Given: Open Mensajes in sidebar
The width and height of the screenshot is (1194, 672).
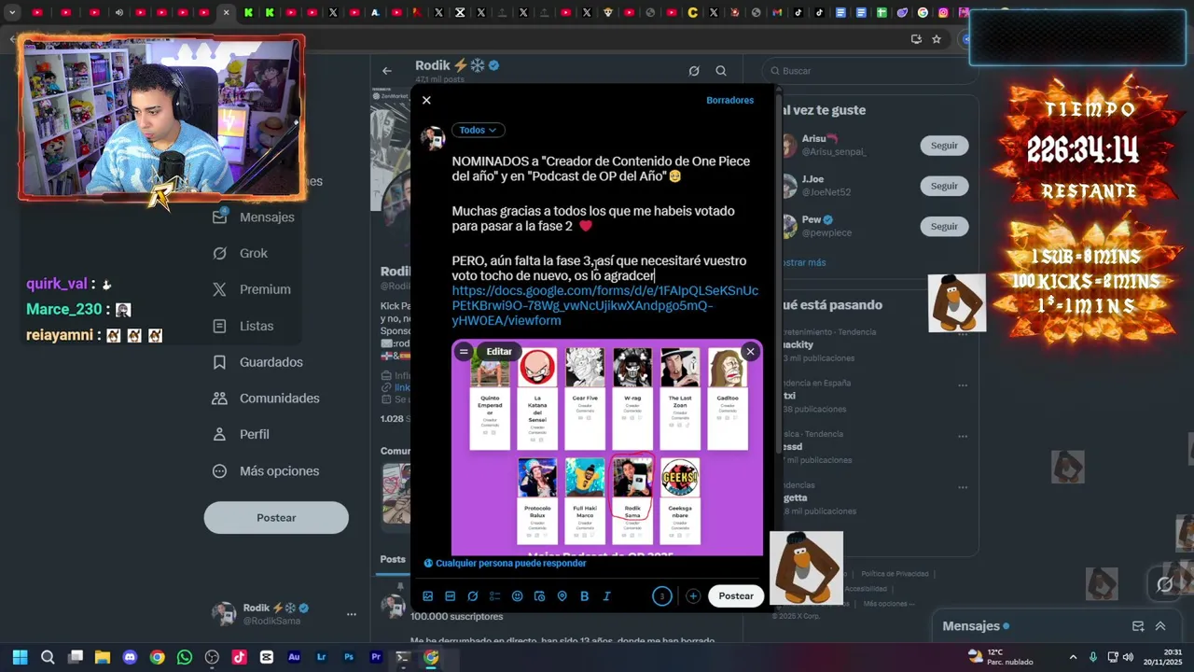Looking at the screenshot, I should click(254, 217).
